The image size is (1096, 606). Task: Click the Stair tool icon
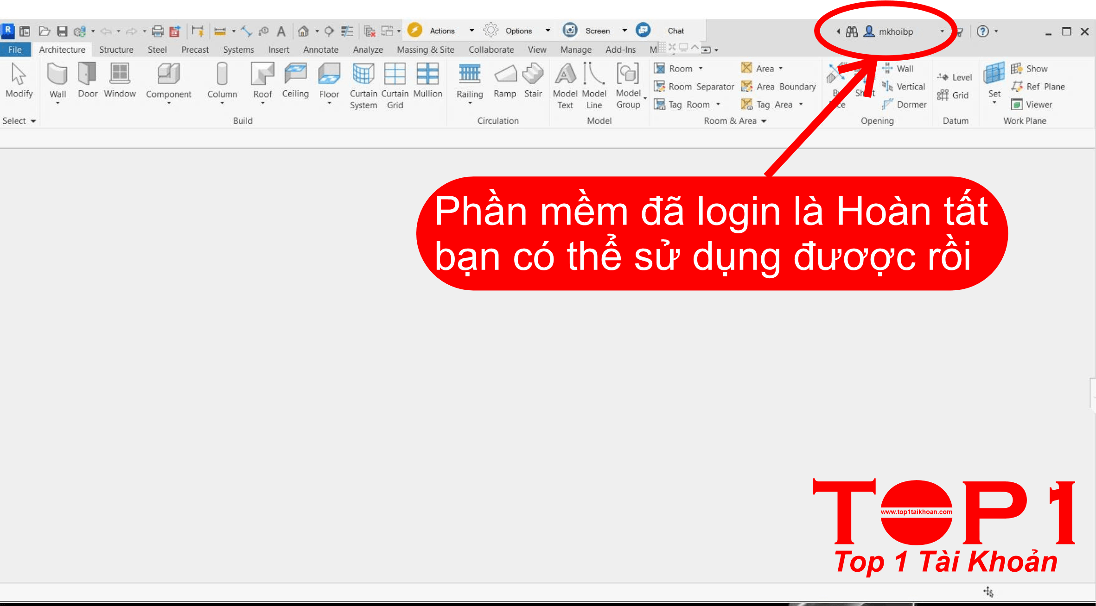point(533,74)
